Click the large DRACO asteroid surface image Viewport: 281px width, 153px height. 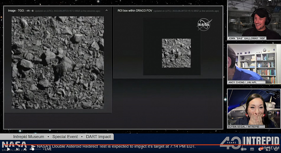(58, 63)
